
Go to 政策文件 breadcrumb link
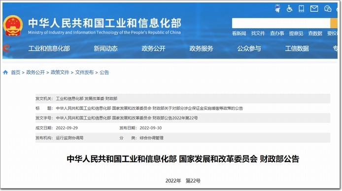tap(60, 72)
